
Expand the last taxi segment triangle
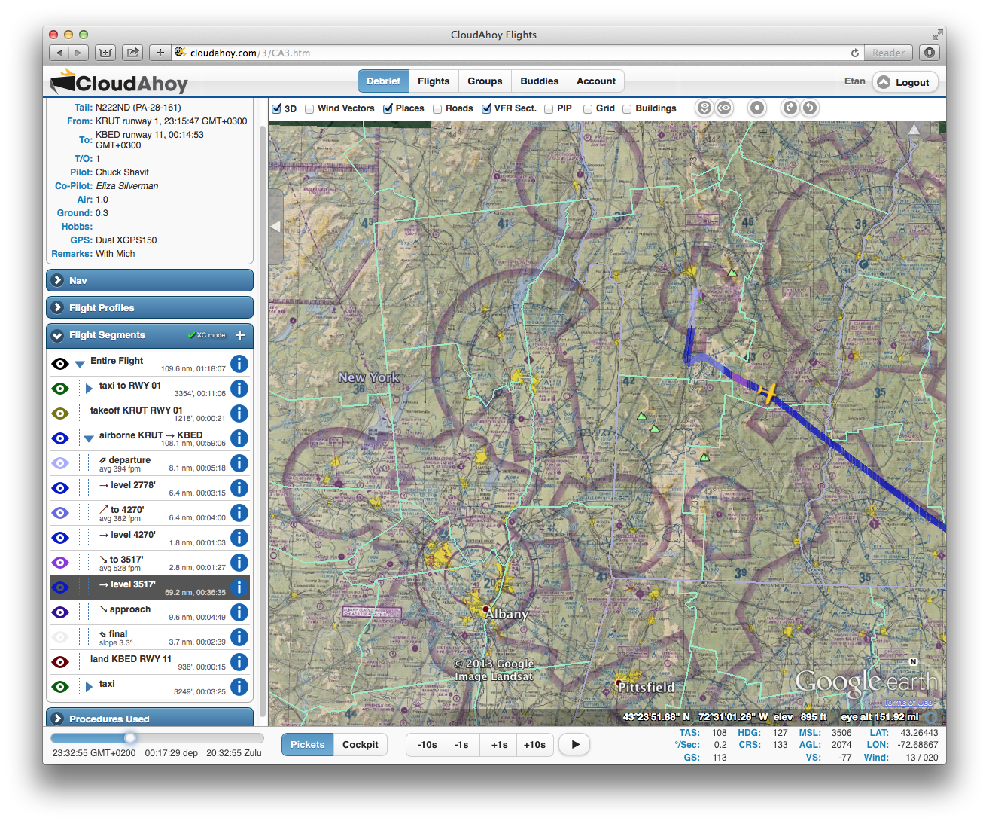coord(89,687)
